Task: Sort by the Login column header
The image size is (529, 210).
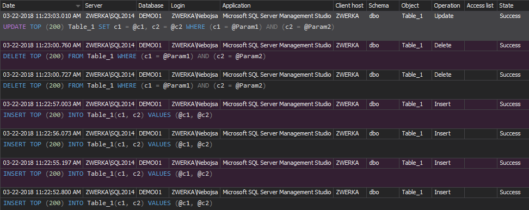Action: (x=194, y=5)
